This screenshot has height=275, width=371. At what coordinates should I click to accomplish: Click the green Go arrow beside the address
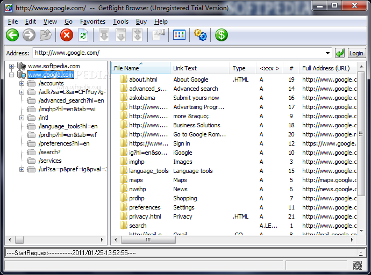click(x=340, y=53)
